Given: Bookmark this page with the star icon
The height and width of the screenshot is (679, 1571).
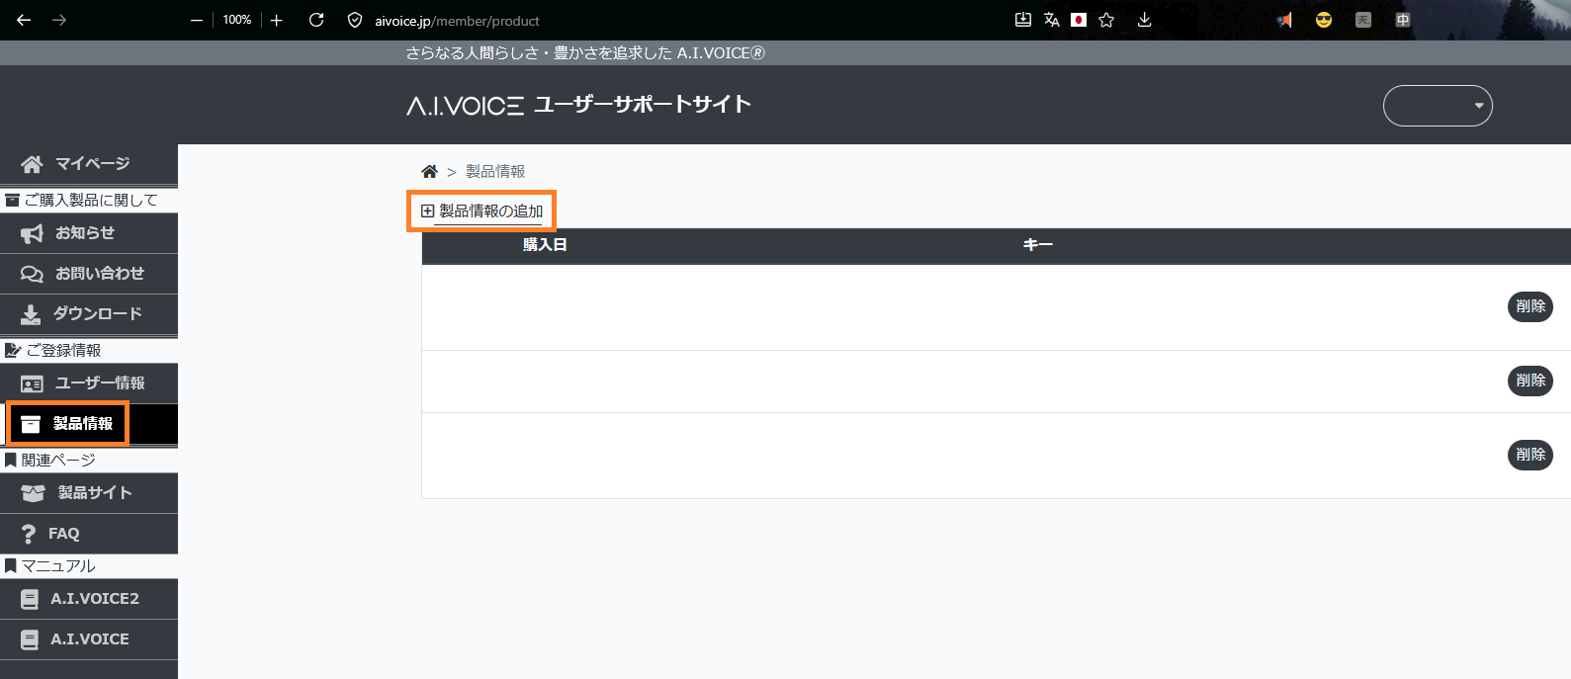Looking at the screenshot, I should [x=1106, y=20].
